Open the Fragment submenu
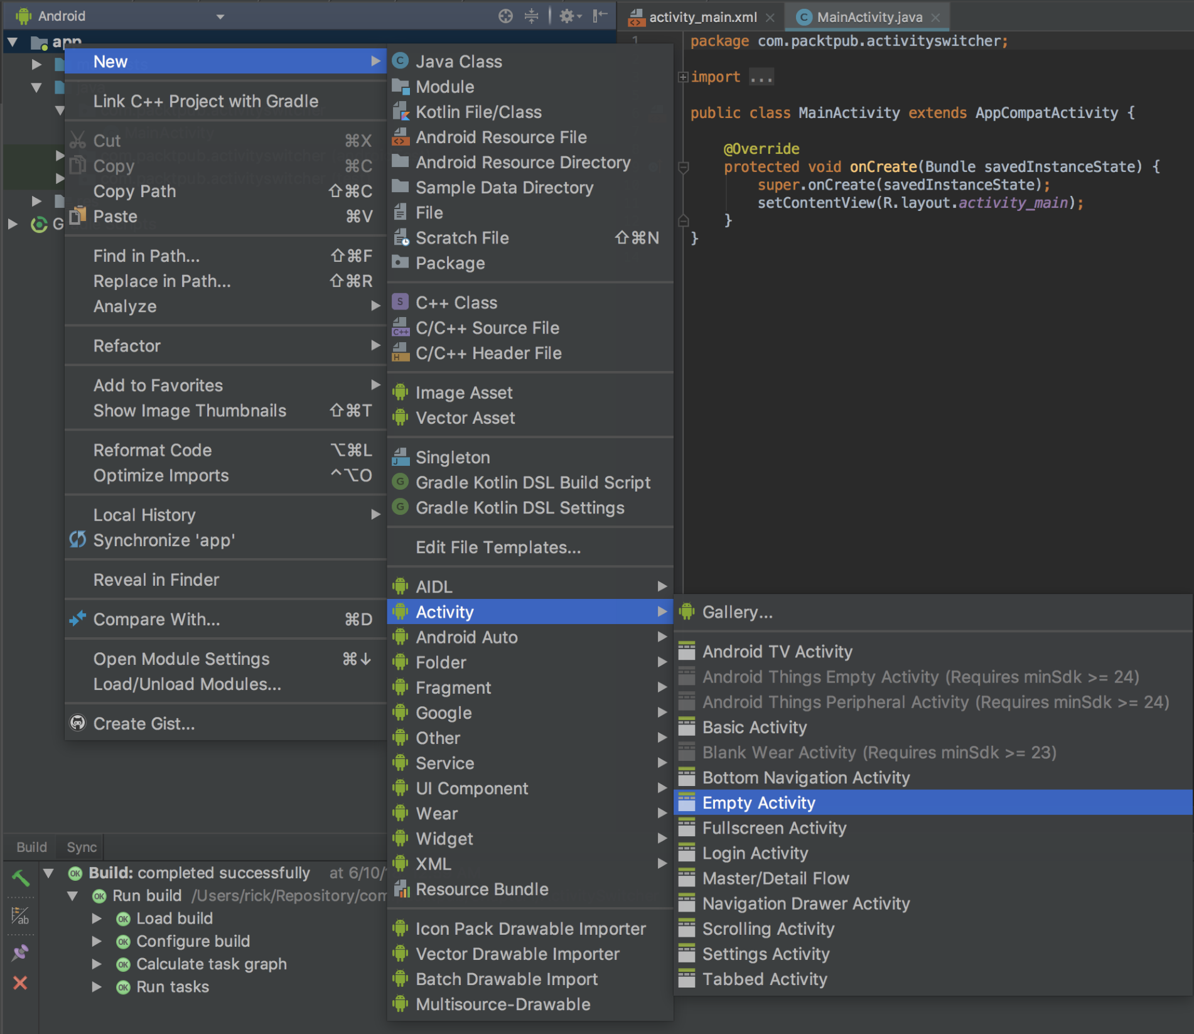Viewport: 1194px width, 1034px height. [530, 687]
